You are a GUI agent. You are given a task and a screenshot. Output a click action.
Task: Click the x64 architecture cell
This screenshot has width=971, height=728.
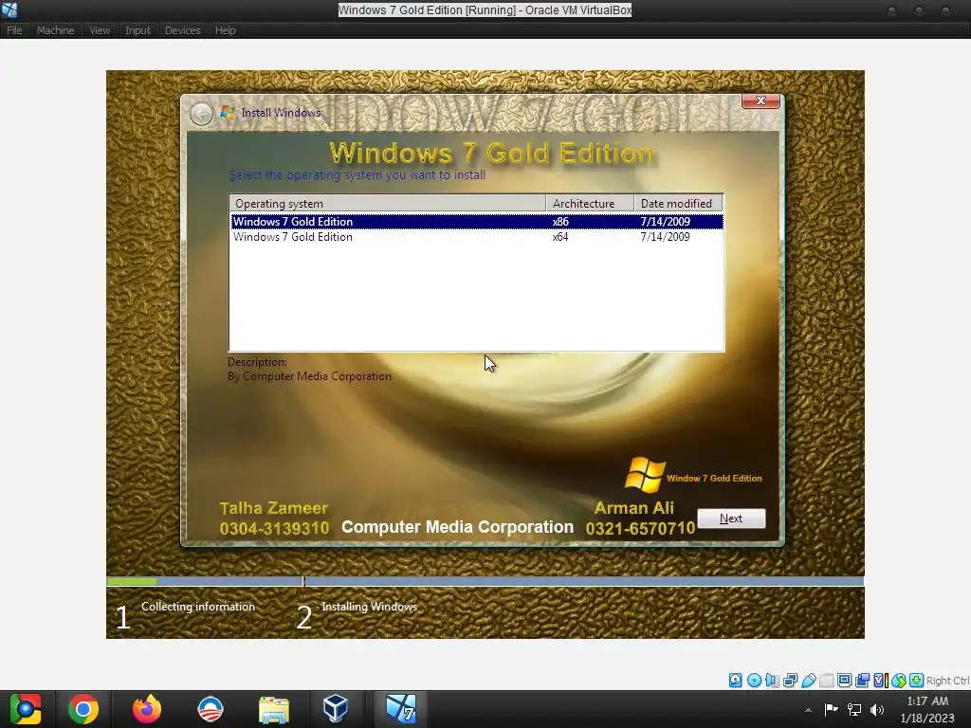coord(560,237)
